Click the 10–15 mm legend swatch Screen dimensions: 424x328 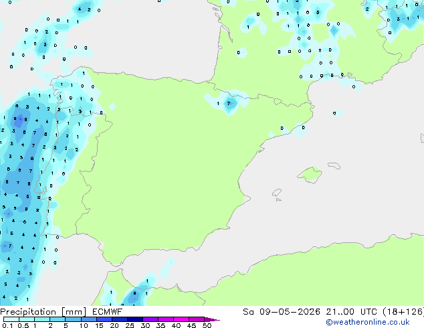click(88, 319)
